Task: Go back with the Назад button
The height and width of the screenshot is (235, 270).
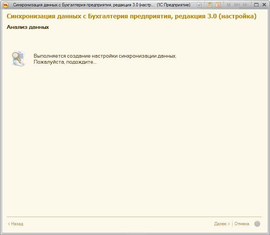Action: pyautogui.click(x=15, y=224)
